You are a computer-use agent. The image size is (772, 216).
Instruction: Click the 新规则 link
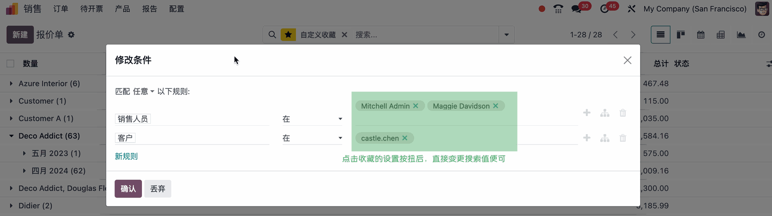coord(126,156)
